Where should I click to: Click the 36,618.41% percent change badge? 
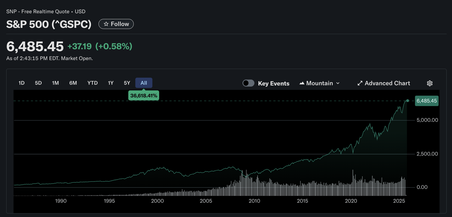(x=144, y=96)
